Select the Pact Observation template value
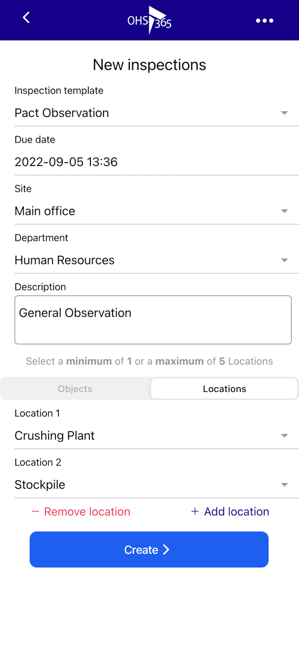This screenshot has width=299, height=647. click(x=62, y=113)
